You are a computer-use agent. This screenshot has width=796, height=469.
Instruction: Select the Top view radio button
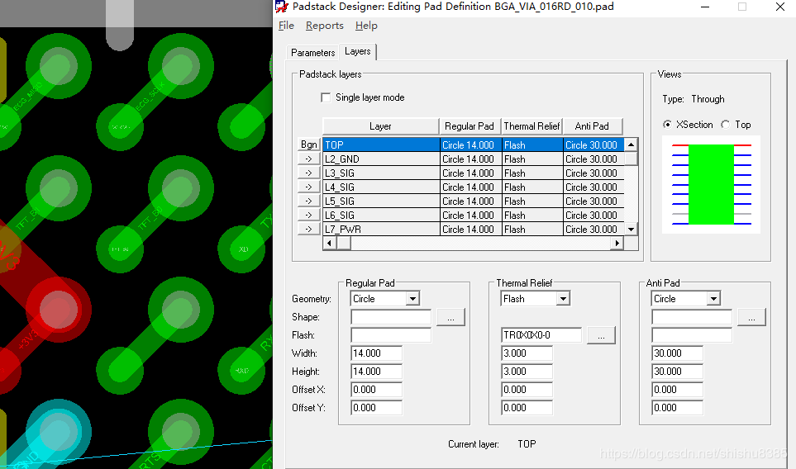[x=726, y=124]
